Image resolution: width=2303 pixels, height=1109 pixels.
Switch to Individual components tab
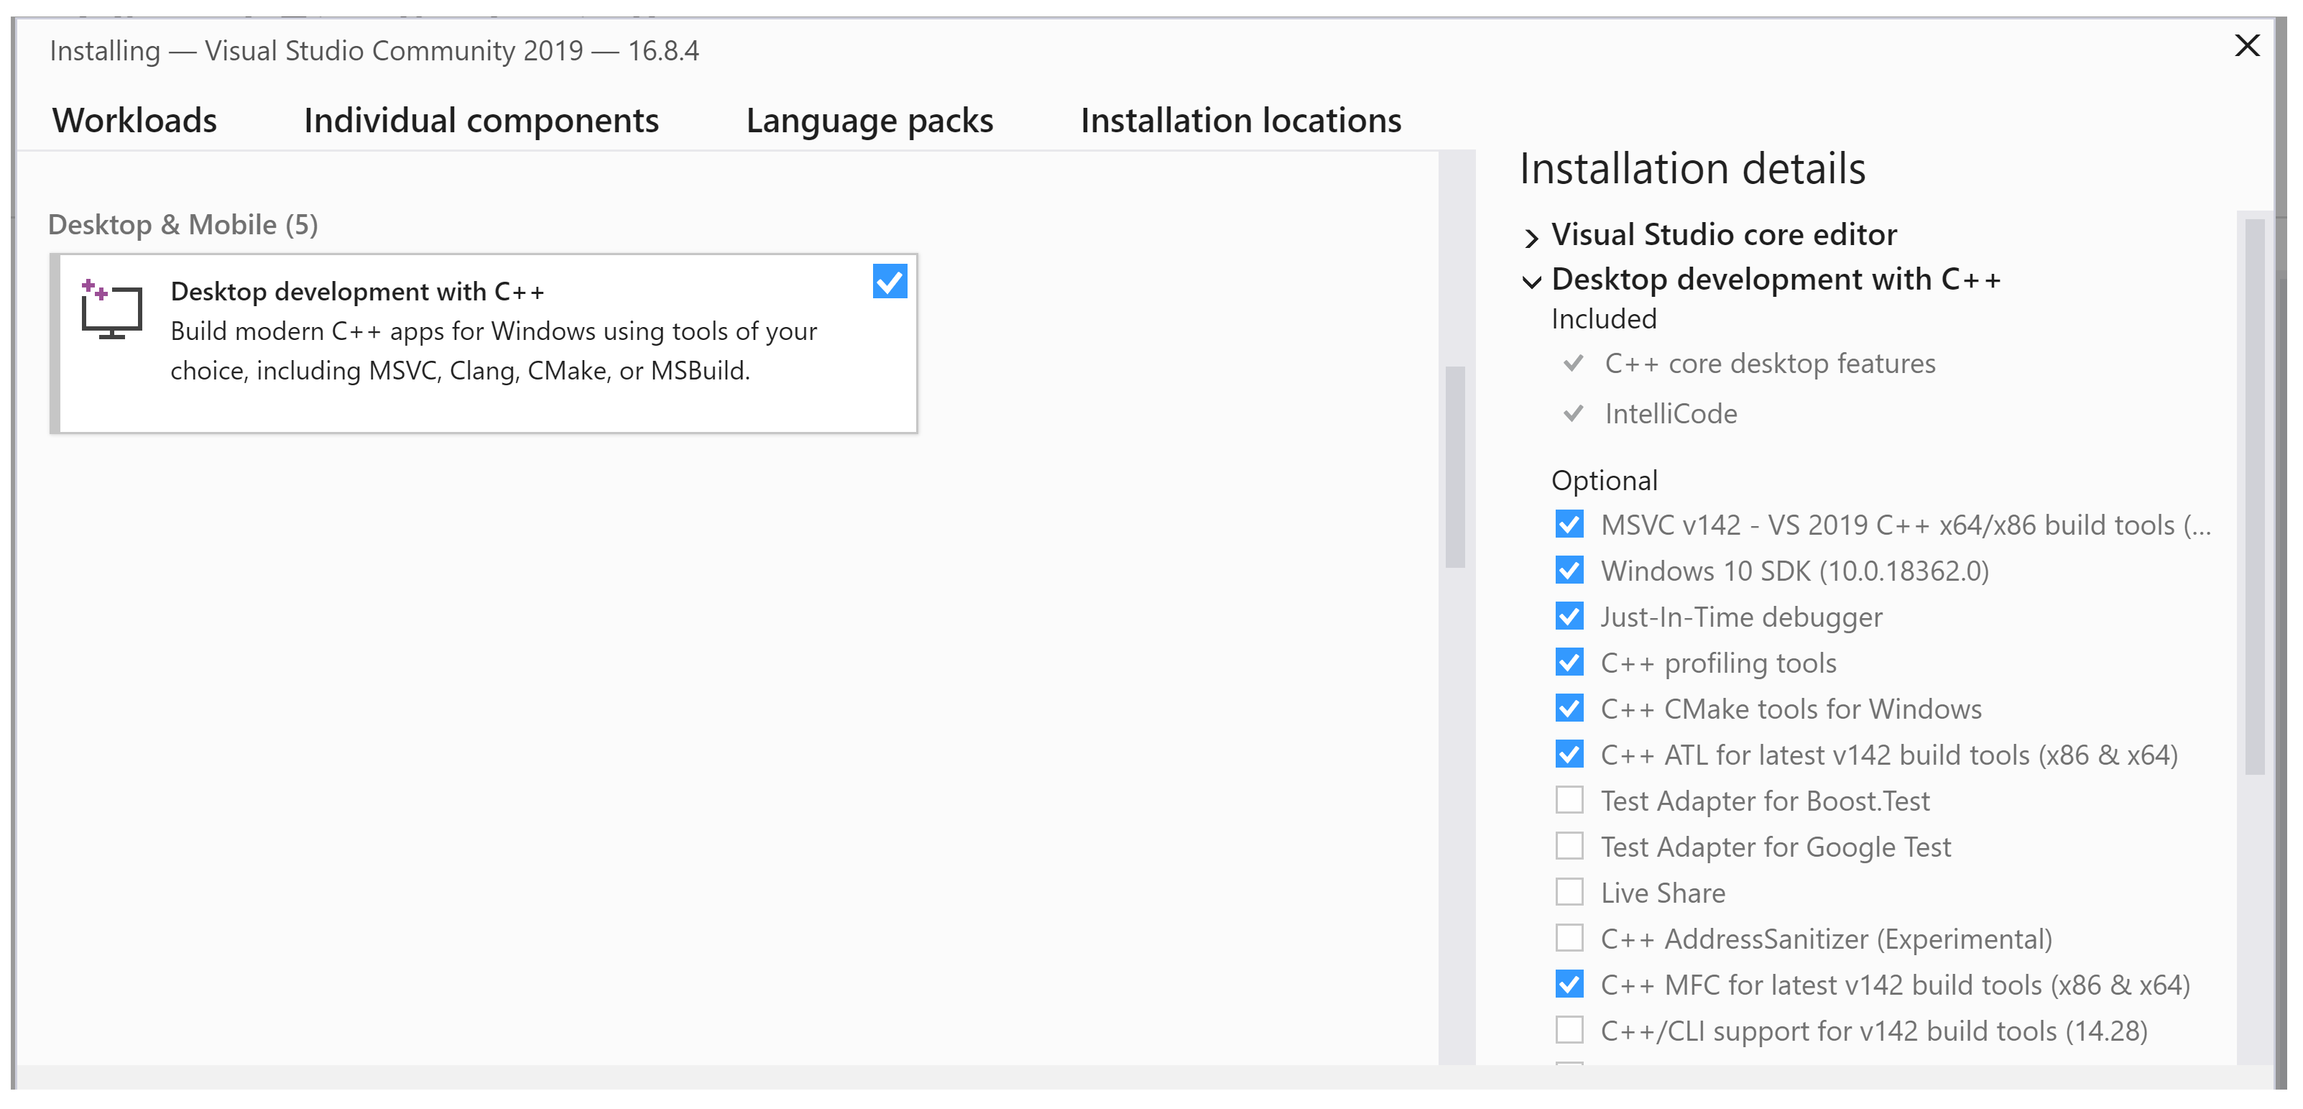(x=481, y=121)
